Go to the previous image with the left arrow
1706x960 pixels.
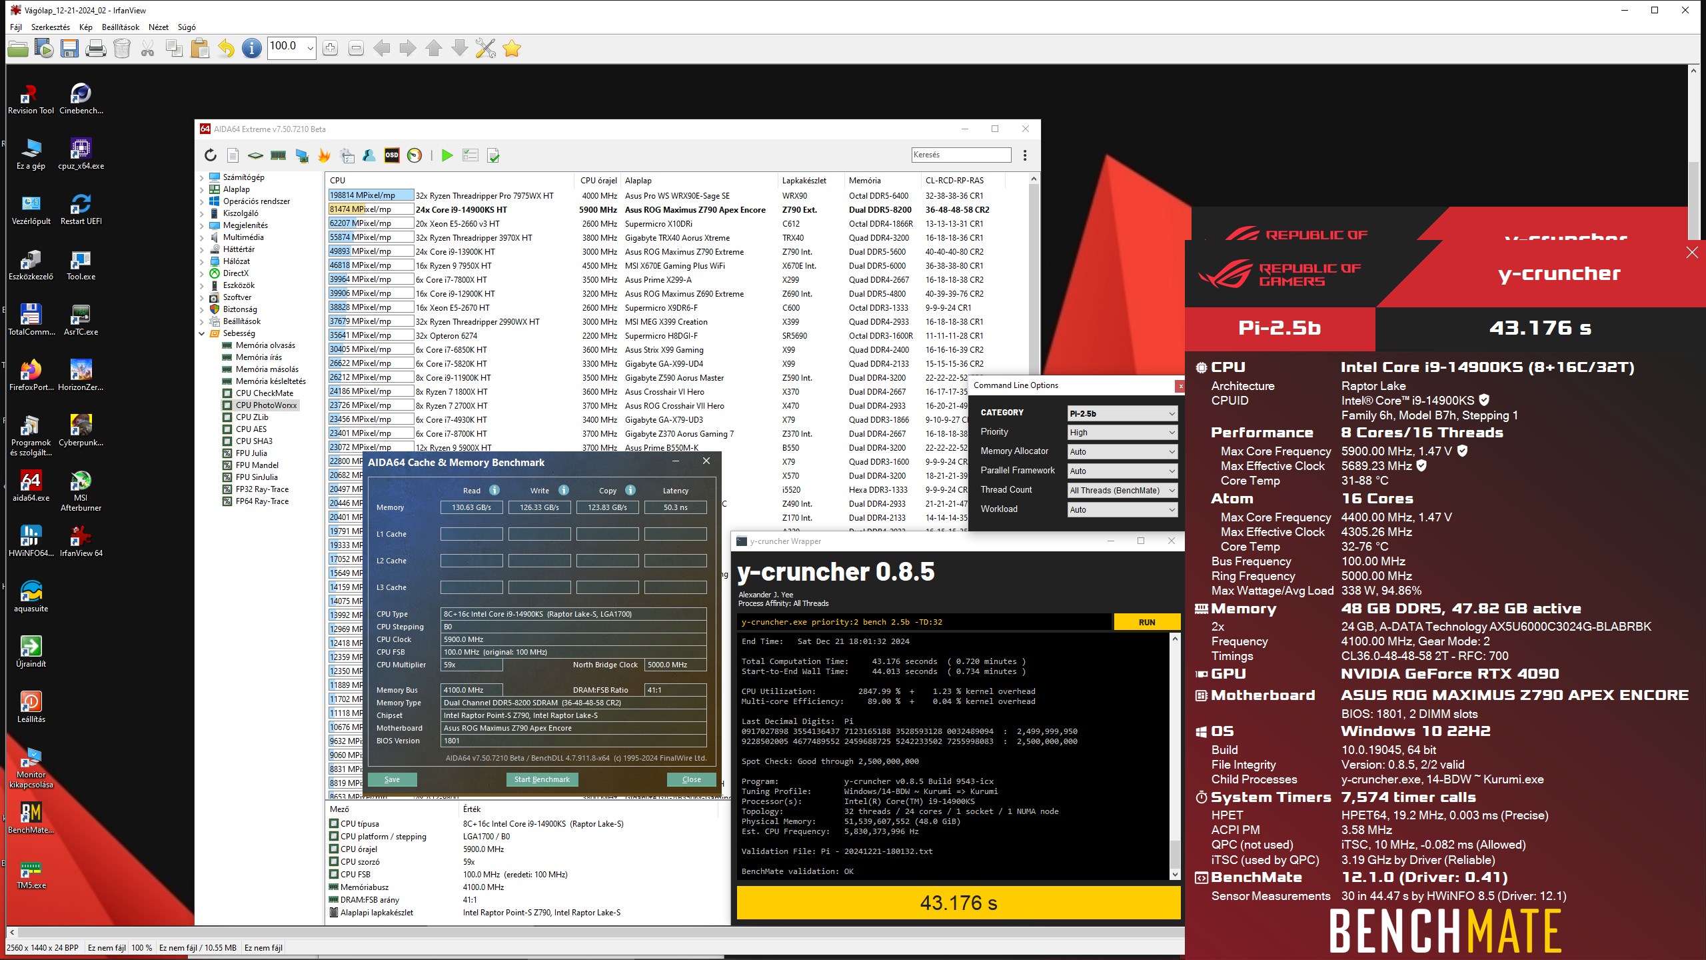382,48
